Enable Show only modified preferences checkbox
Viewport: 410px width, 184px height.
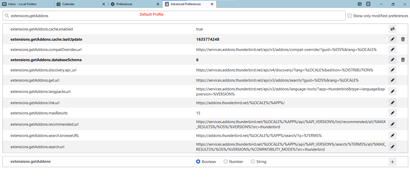point(350,16)
